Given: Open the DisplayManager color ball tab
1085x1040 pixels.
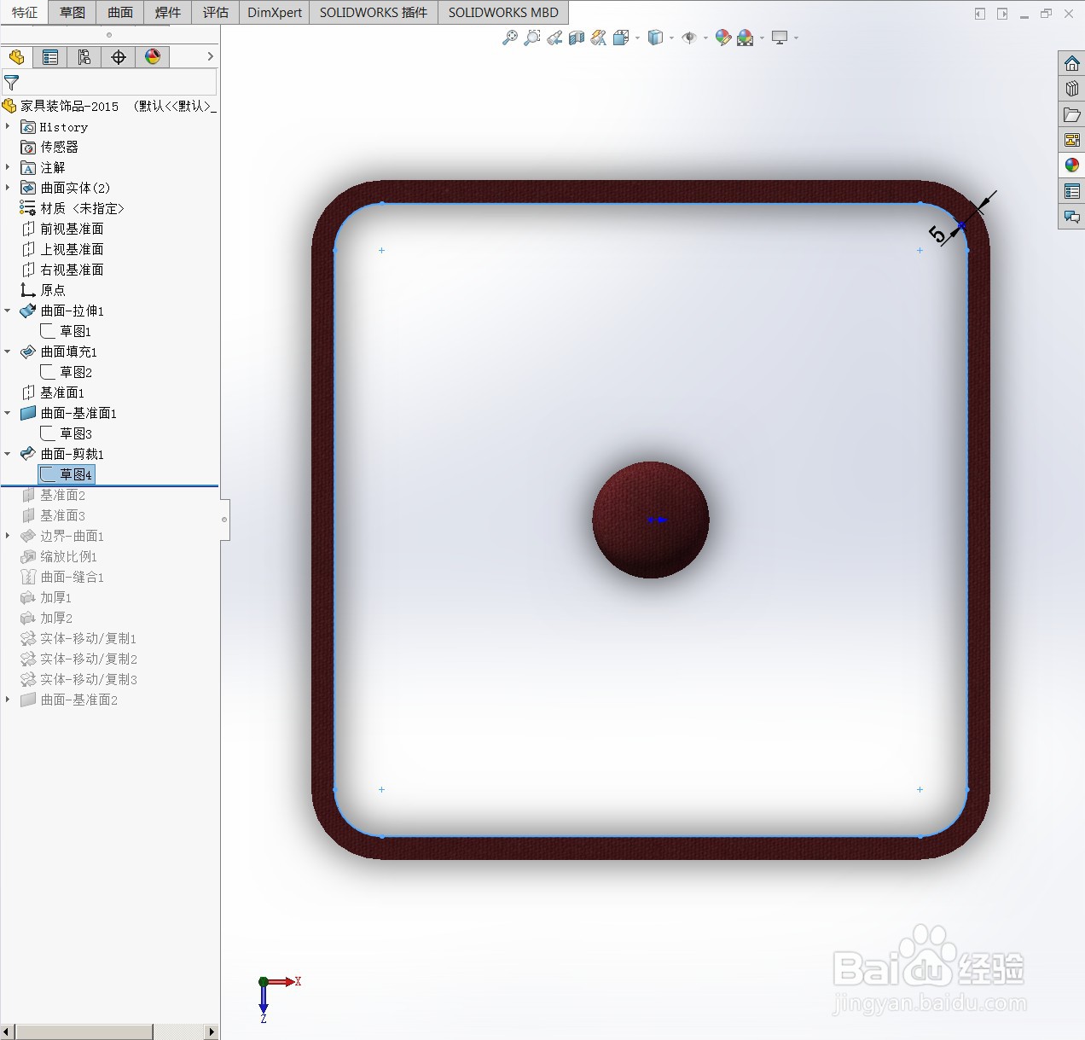Looking at the screenshot, I should click(x=153, y=57).
